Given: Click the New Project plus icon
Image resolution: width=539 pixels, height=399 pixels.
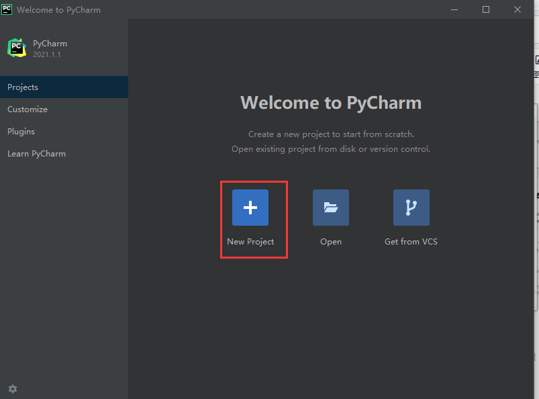Looking at the screenshot, I should (250, 208).
